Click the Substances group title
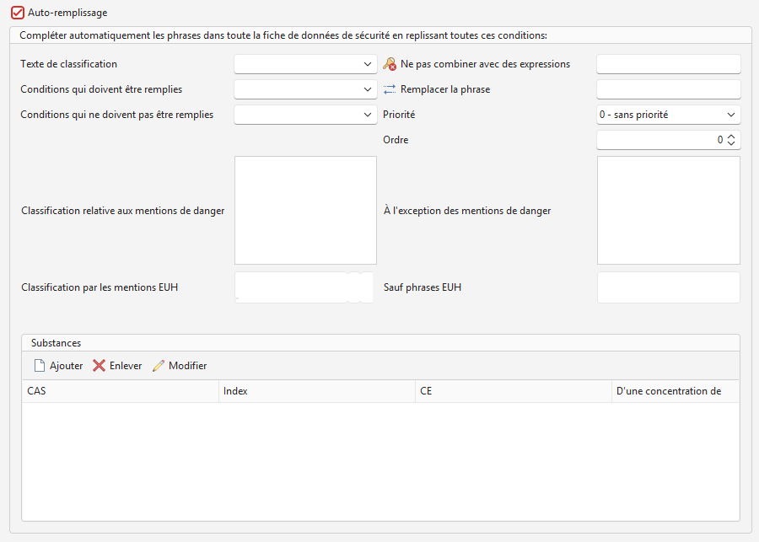Image resolution: width=759 pixels, height=542 pixels. (57, 343)
